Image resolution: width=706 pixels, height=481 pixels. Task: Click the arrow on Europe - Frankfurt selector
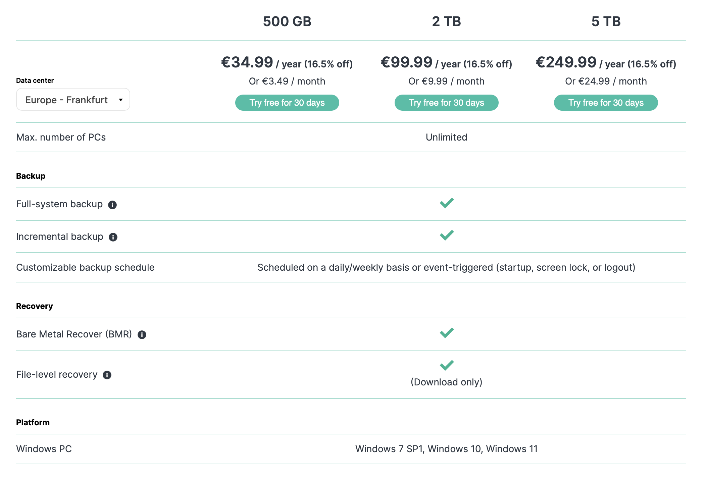[121, 100]
